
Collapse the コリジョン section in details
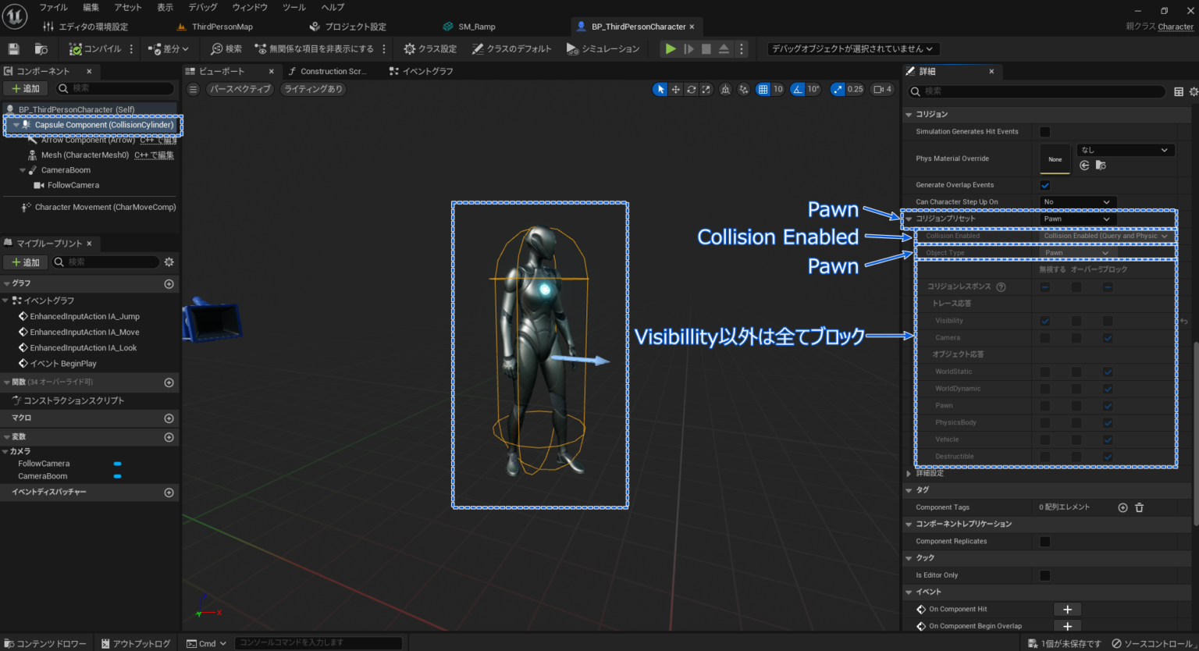point(909,114)
